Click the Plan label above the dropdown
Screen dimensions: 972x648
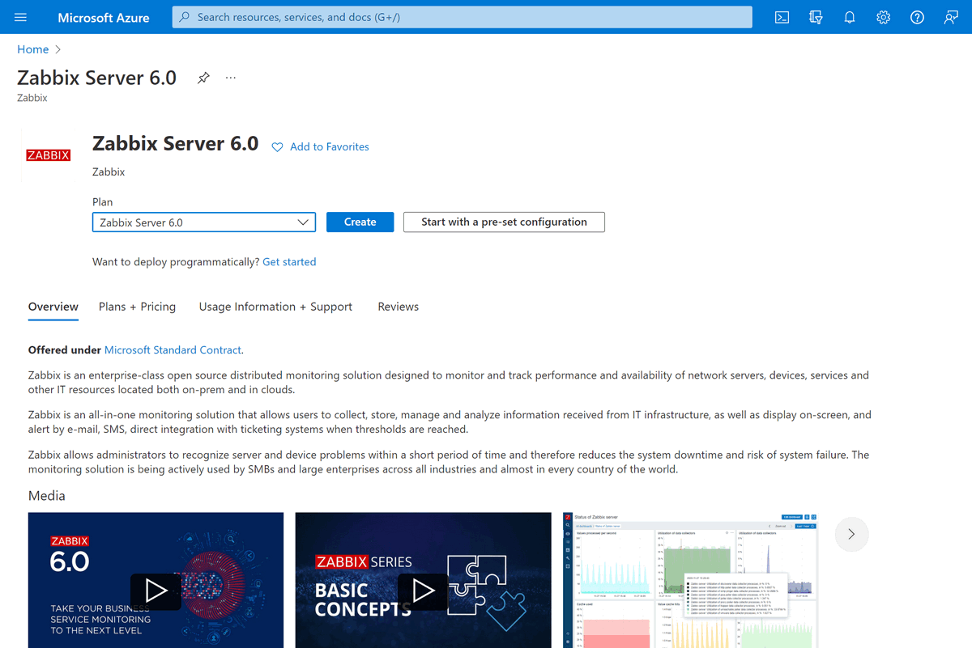[x=103, y=202]
